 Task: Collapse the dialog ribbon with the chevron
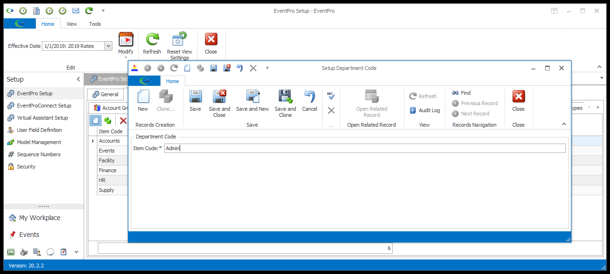point(564,124)
